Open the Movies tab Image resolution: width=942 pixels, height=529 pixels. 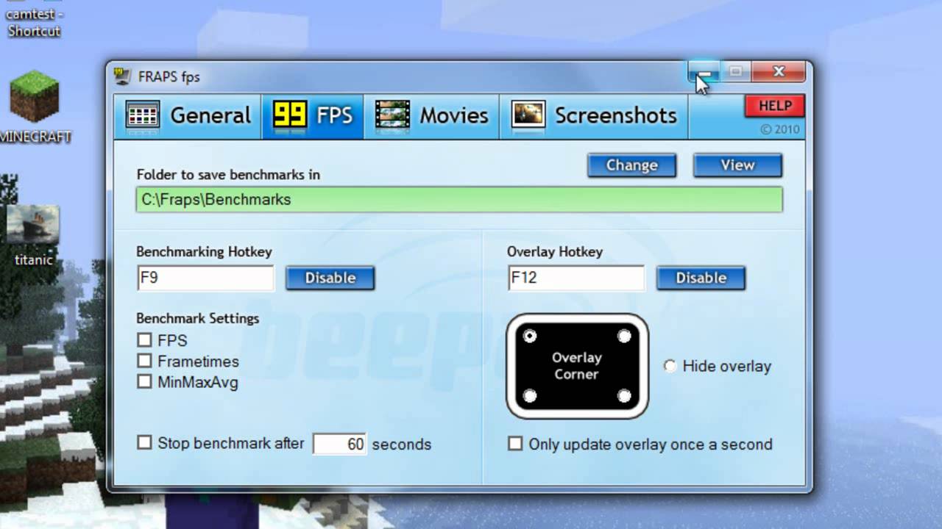431,116
